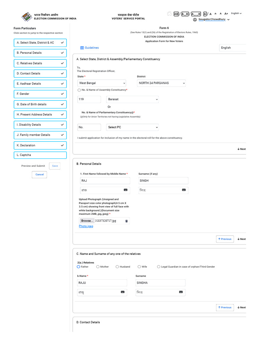Delete uploaded photo with trash icon
The height and width of the screenshot is (342, 257).
(x=126, y=221)
